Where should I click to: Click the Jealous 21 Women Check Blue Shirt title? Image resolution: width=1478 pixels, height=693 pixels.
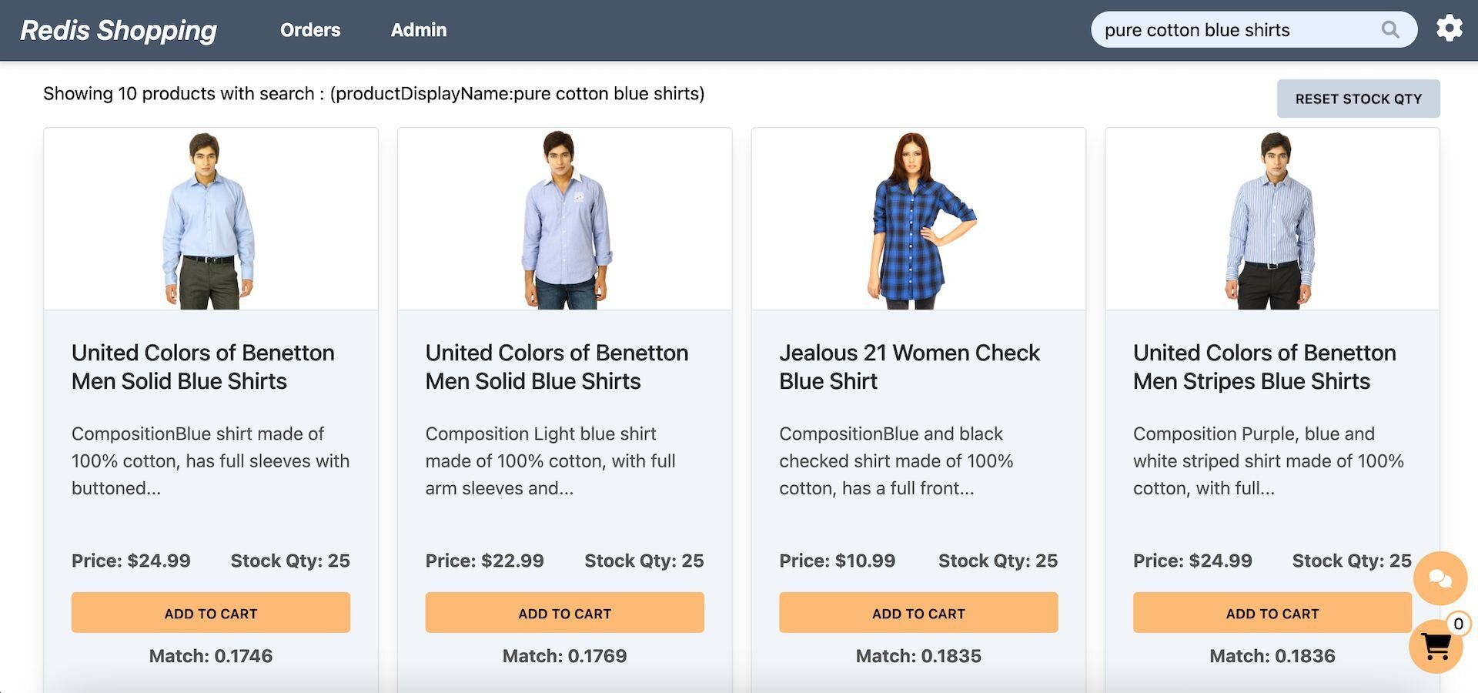pyautogui.click(x=909, y=367)
